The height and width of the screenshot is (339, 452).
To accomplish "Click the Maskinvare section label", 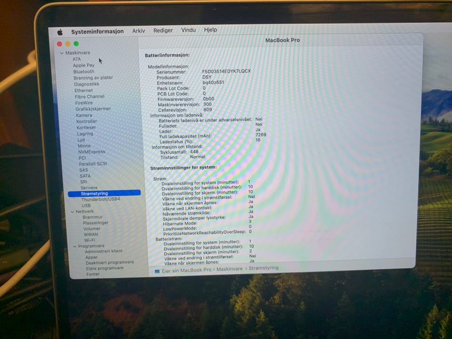I will pyautogui.click(x=78, y=53).
